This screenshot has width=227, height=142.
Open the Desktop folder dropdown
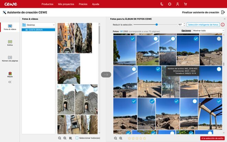tap(38, 25)
